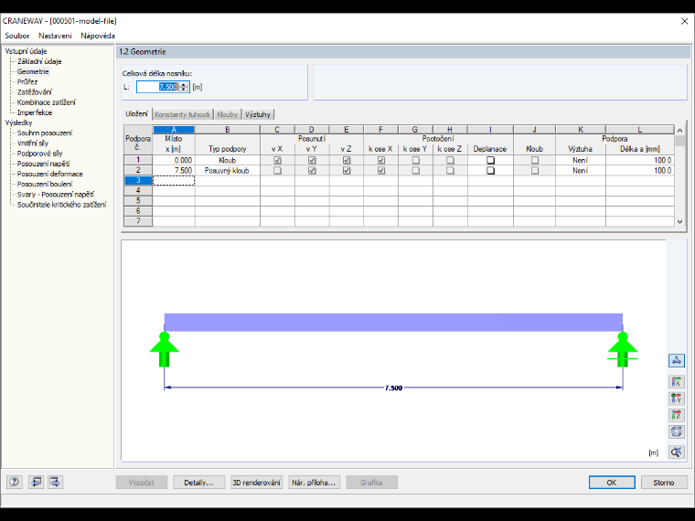Image resolution: width=695 pixels, height=521 pixels.
Task: Open Posouzení deformace results
Action: (x=49, y=174)
